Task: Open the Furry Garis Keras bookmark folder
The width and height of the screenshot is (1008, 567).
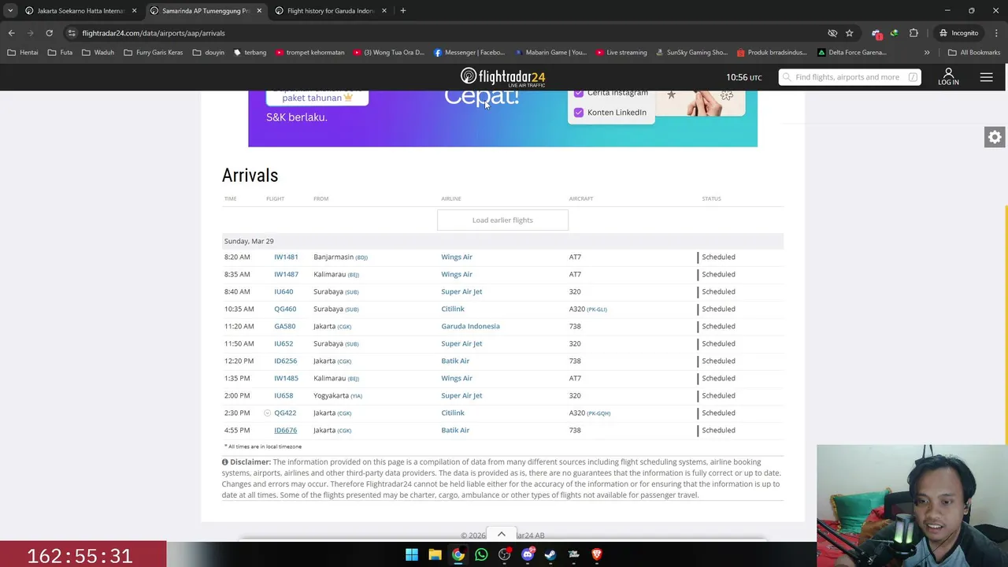Action: pos(154,53)
